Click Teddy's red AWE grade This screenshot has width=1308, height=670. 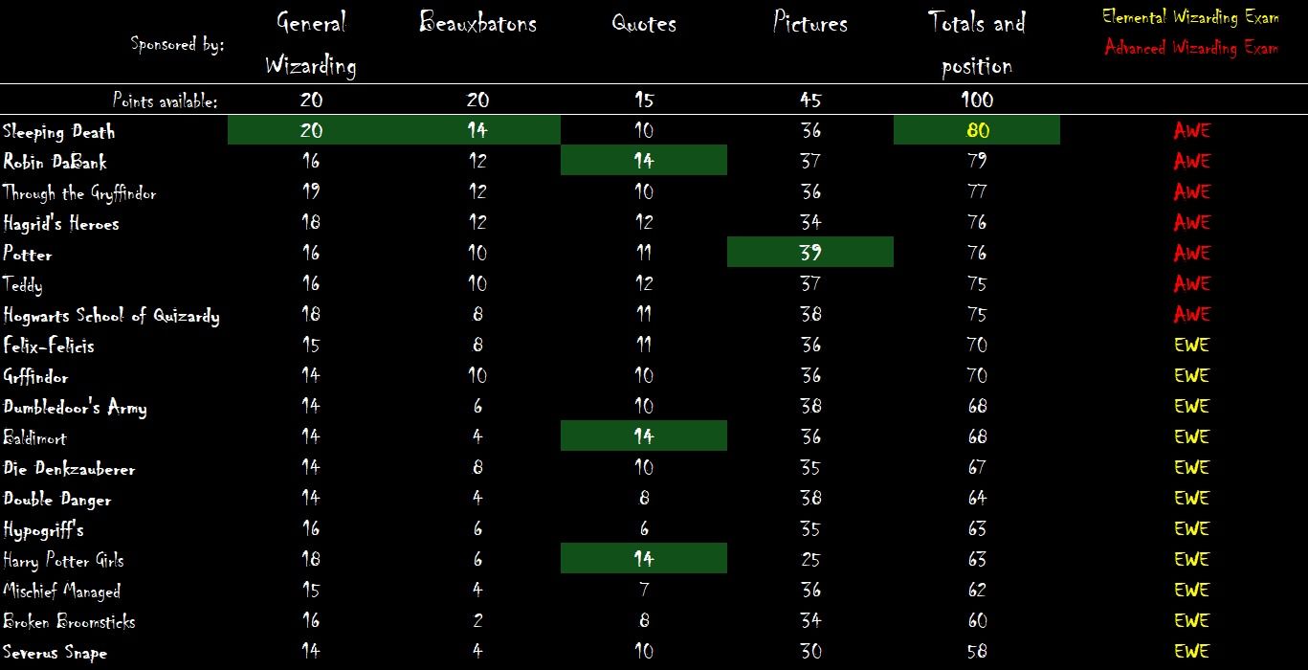coord(1191,284)
